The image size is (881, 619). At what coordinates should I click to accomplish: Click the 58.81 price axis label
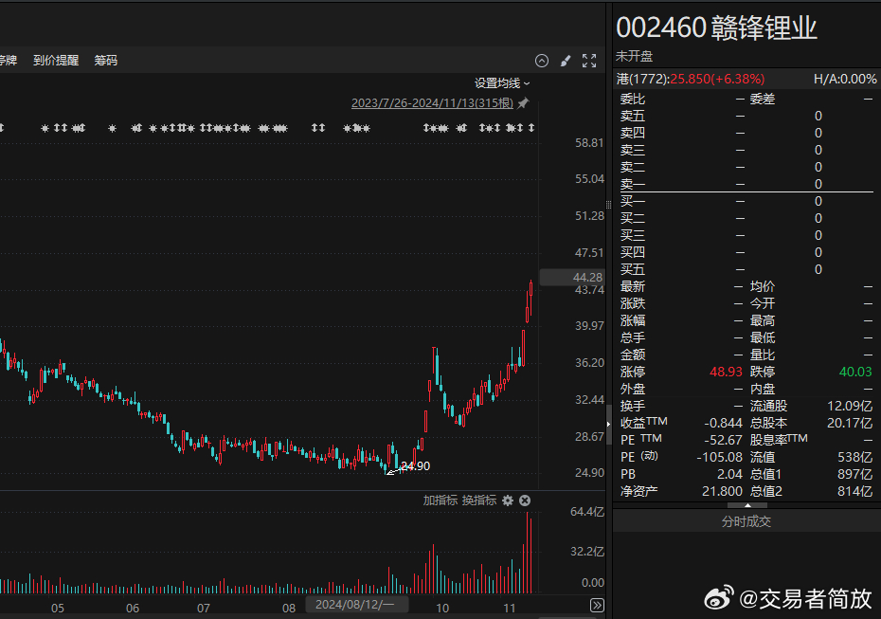coord(589,143)
